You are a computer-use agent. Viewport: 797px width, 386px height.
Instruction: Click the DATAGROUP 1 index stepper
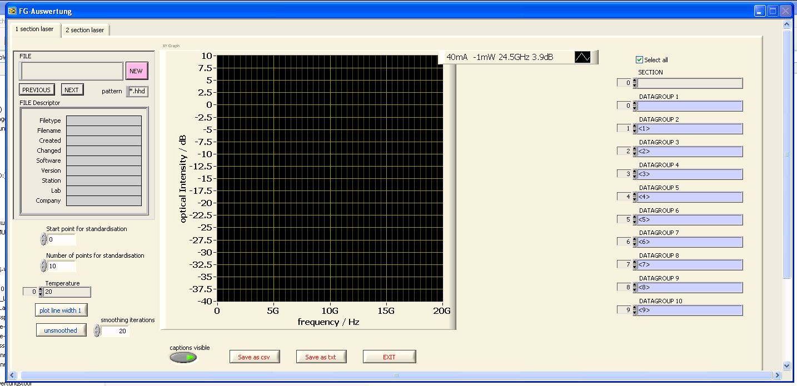635,106
